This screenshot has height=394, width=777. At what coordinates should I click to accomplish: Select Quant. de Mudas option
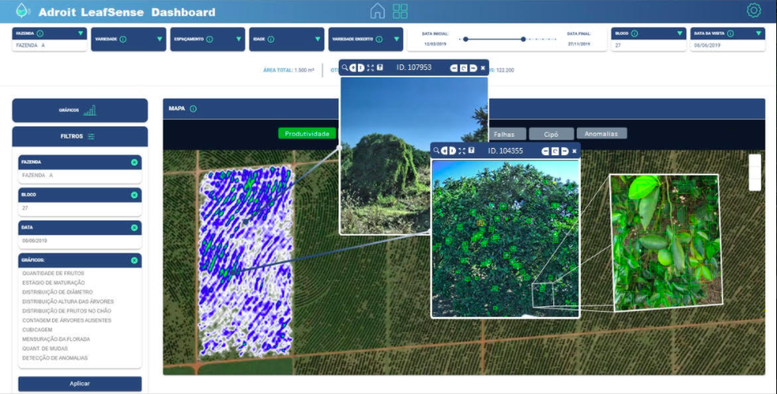pyautogui.click(x=45, y=348)
